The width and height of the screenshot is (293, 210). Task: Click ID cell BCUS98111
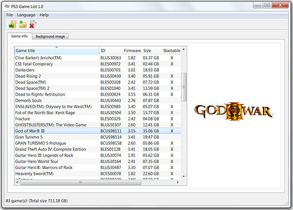111,131
